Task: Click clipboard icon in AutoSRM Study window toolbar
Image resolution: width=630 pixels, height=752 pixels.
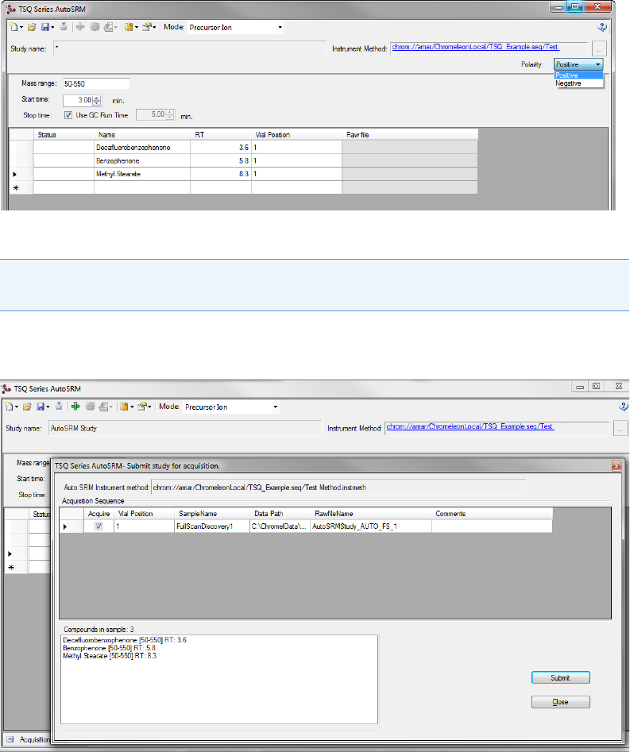Action: click(x=124, y=407)
